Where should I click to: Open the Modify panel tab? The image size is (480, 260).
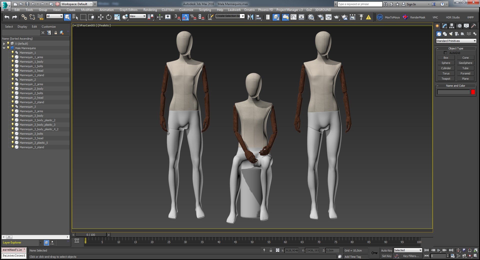444,26
